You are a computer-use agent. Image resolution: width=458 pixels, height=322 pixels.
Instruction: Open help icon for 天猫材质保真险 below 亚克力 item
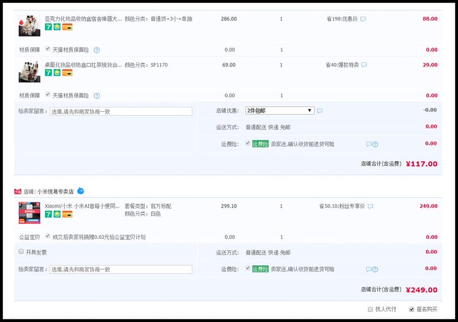point(97,50)
